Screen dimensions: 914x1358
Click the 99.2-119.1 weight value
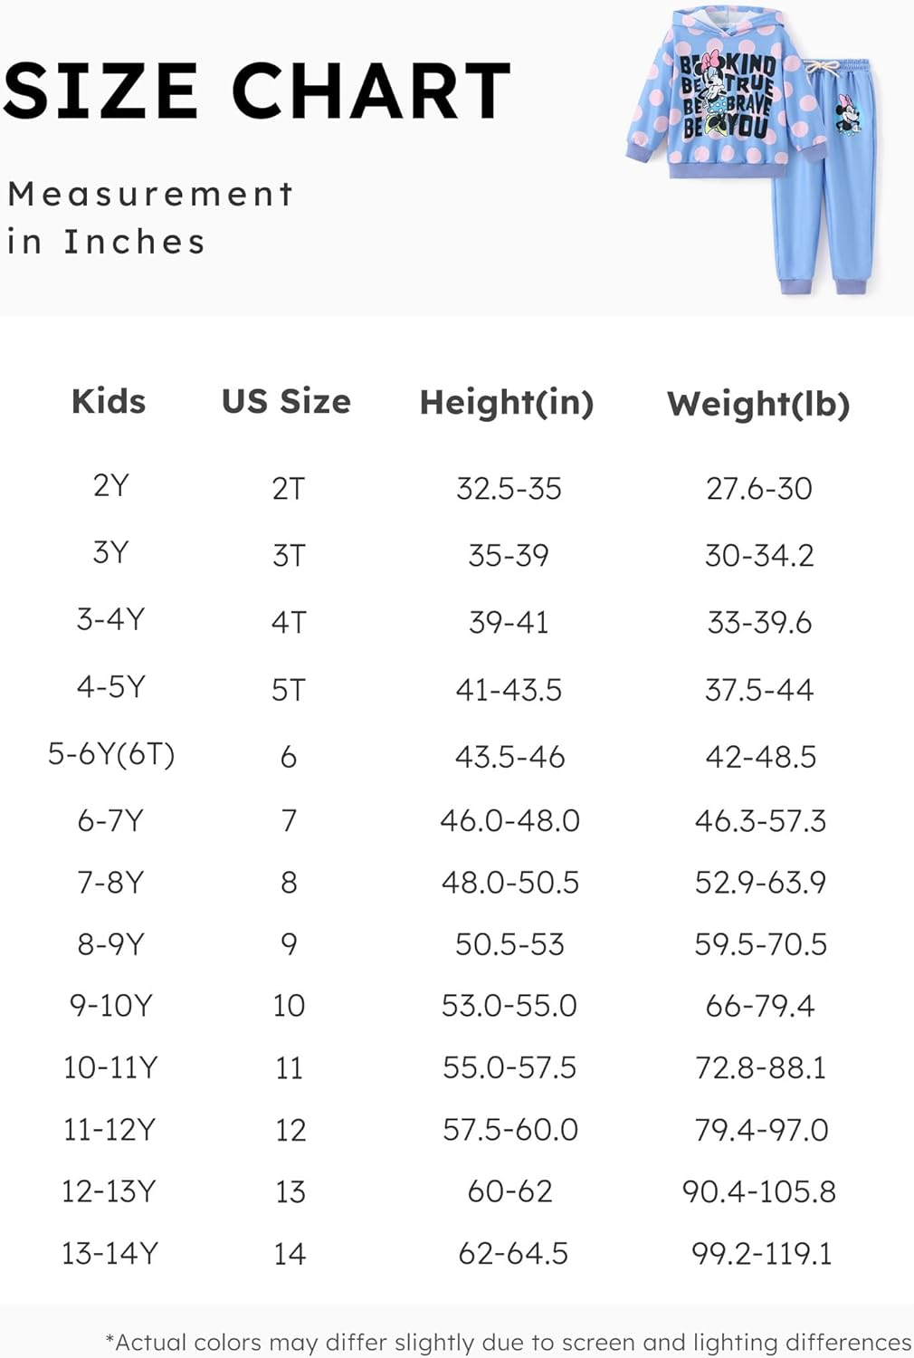761,1254
